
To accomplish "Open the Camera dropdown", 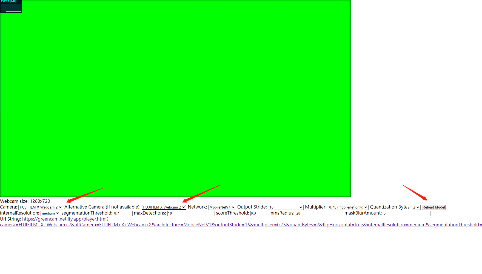I will pos(41,207).
